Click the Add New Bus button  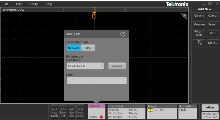click(72, 112)
